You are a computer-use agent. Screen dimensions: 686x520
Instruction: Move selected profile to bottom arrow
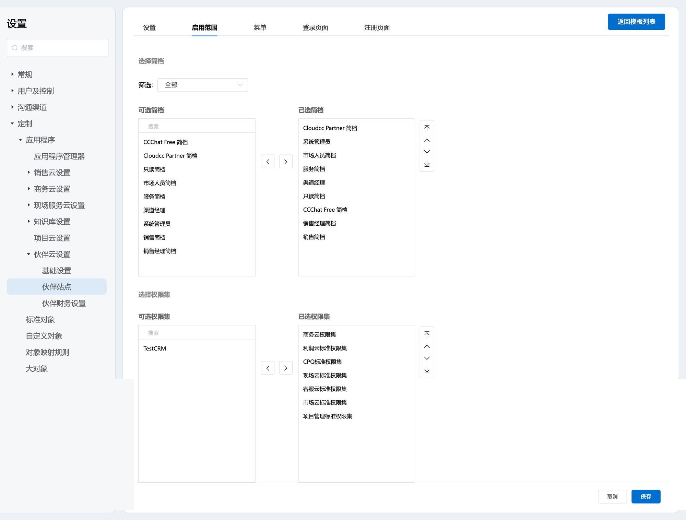coord(427,164)
